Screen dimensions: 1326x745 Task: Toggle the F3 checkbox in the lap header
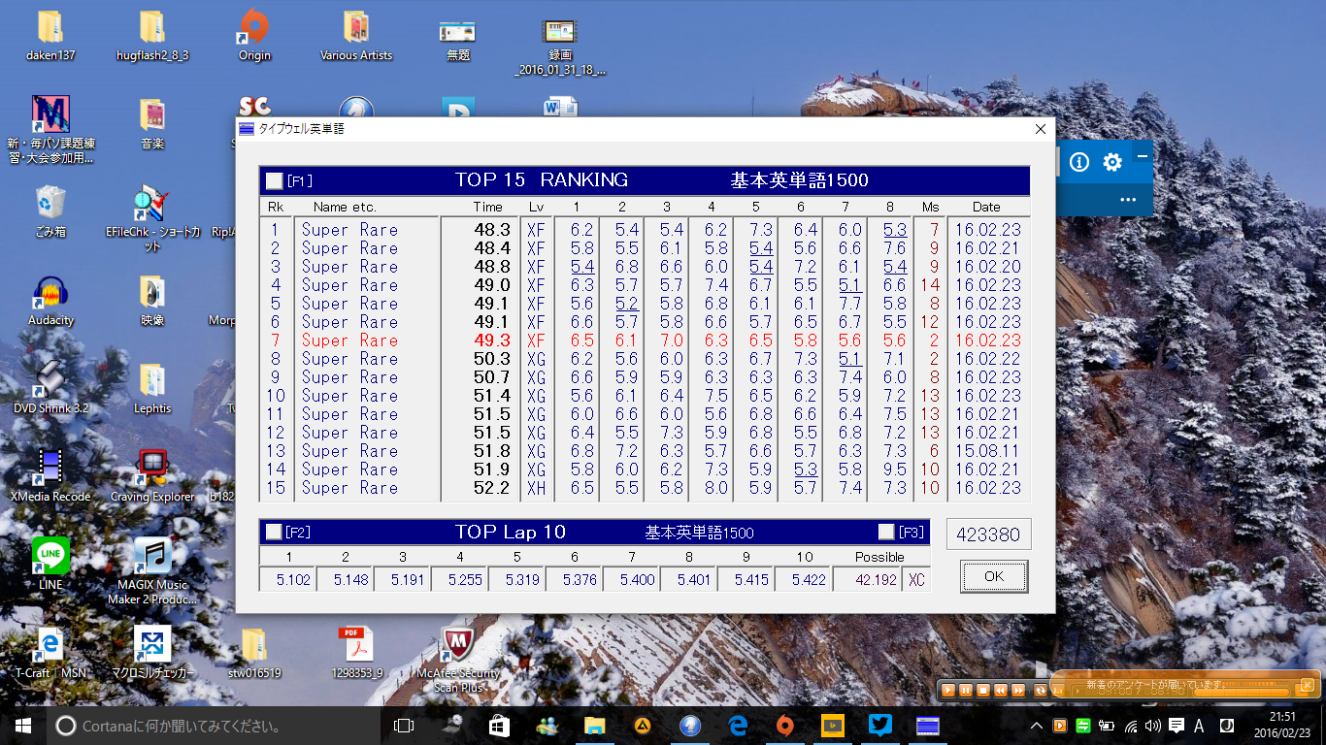click(886, 532)
